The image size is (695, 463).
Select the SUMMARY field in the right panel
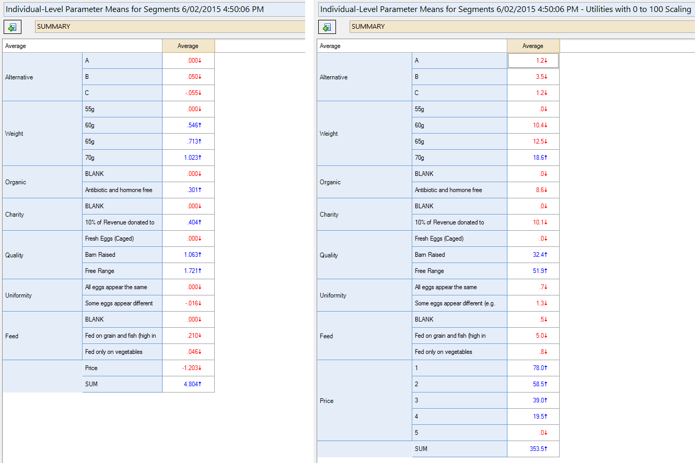point(523,27)
